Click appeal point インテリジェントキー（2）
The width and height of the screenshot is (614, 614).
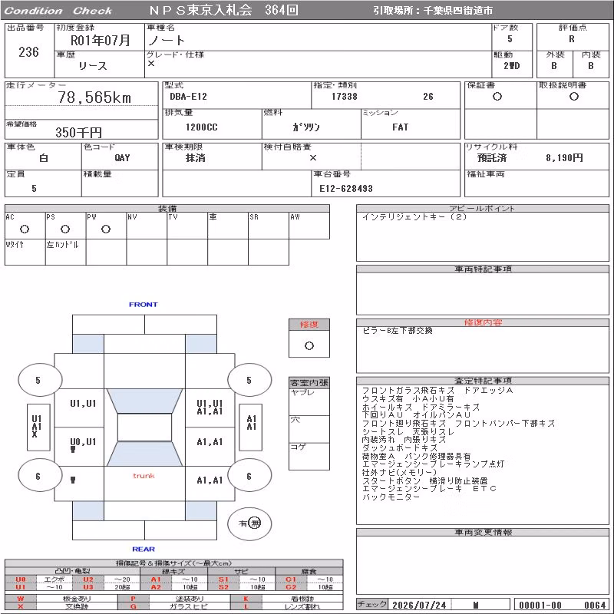(x=414, y=217)
